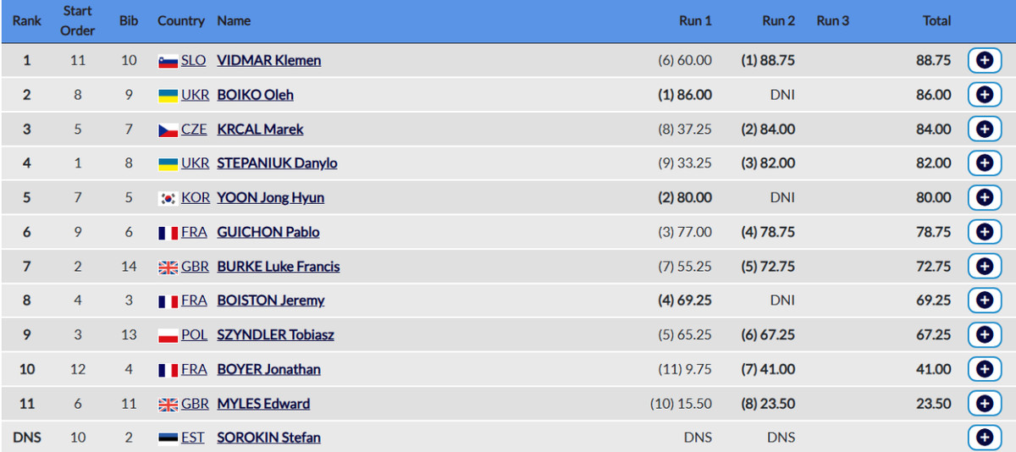This screenshot has height=452, width=1016.
Task: Open athlete profile for BURKE Luke Francis
Action: [x=279, y=267]
